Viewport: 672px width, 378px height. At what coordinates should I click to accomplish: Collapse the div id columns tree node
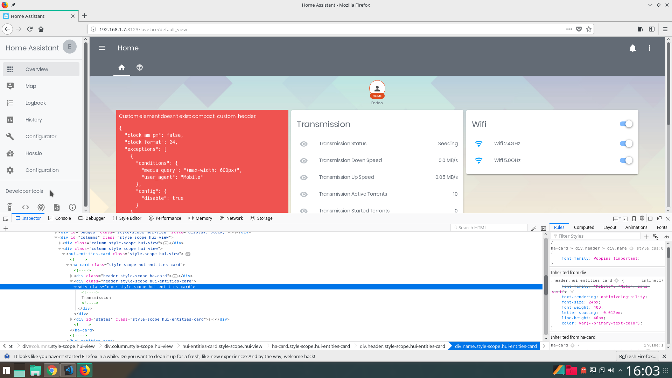(56, 237)
